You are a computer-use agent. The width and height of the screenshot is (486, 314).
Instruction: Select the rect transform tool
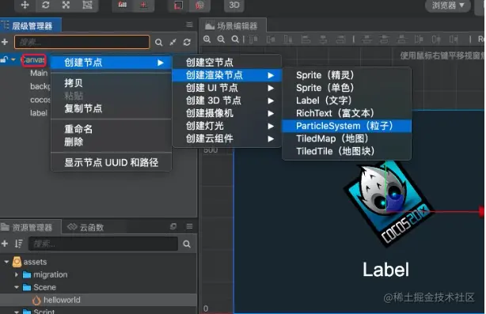click(x=87, y=5)
